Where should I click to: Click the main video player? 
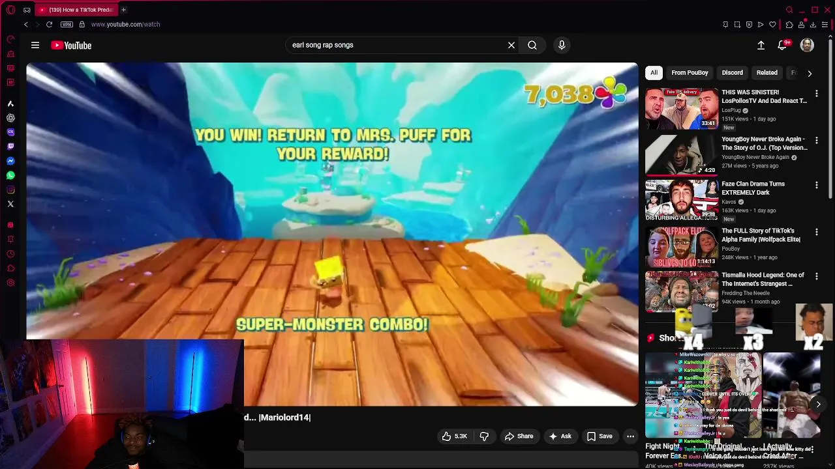[332, 234]
